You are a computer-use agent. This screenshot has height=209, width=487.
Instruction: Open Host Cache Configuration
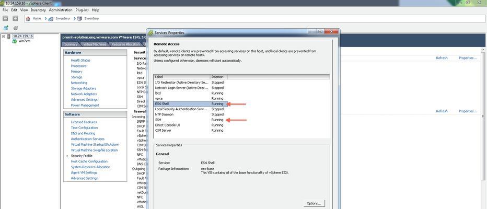point(89,161)
